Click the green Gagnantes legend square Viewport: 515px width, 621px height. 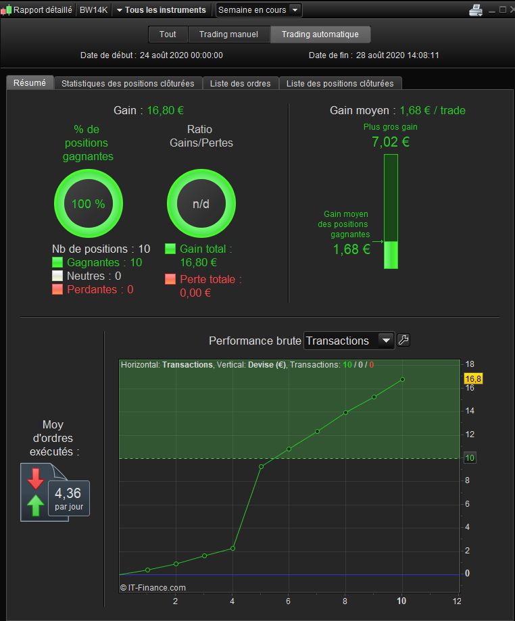(57, 262)
